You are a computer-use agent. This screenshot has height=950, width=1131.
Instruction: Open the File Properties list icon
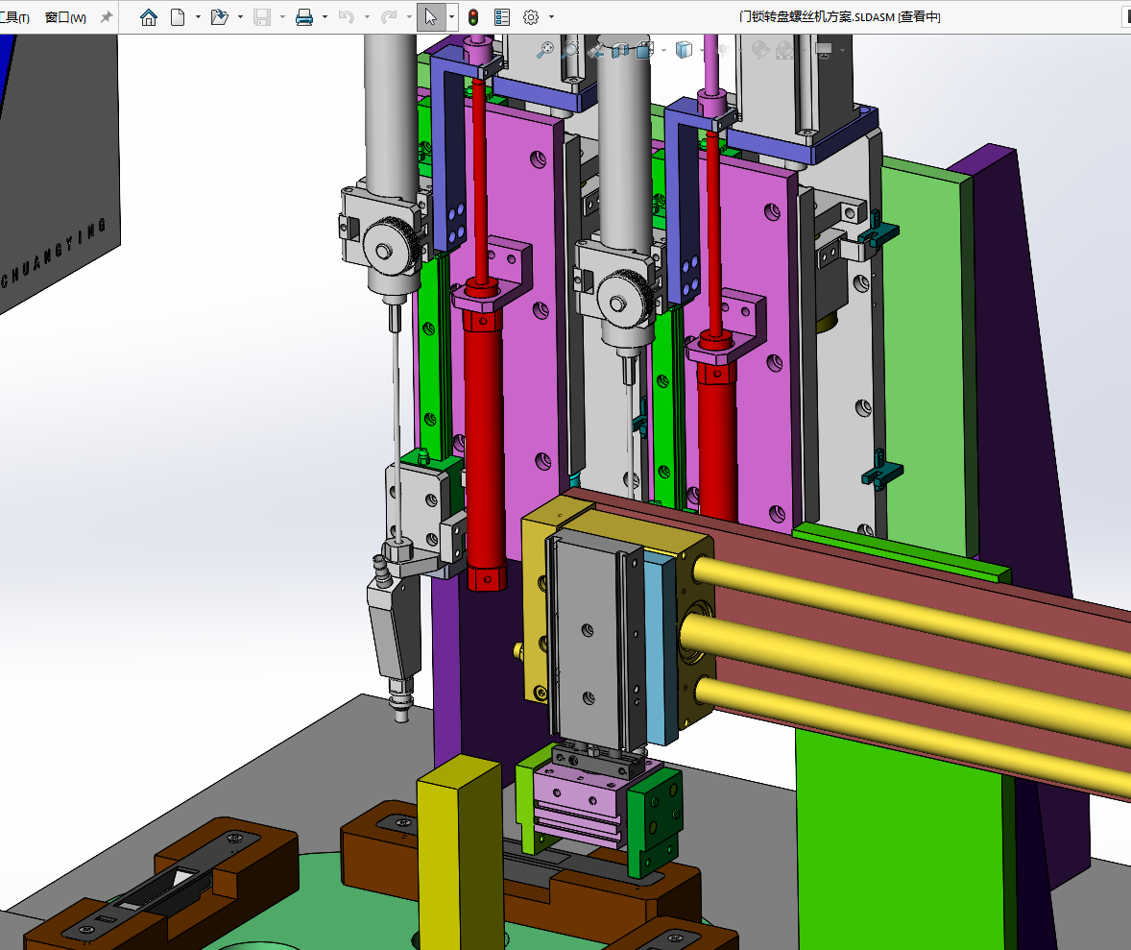pos(502,17)
